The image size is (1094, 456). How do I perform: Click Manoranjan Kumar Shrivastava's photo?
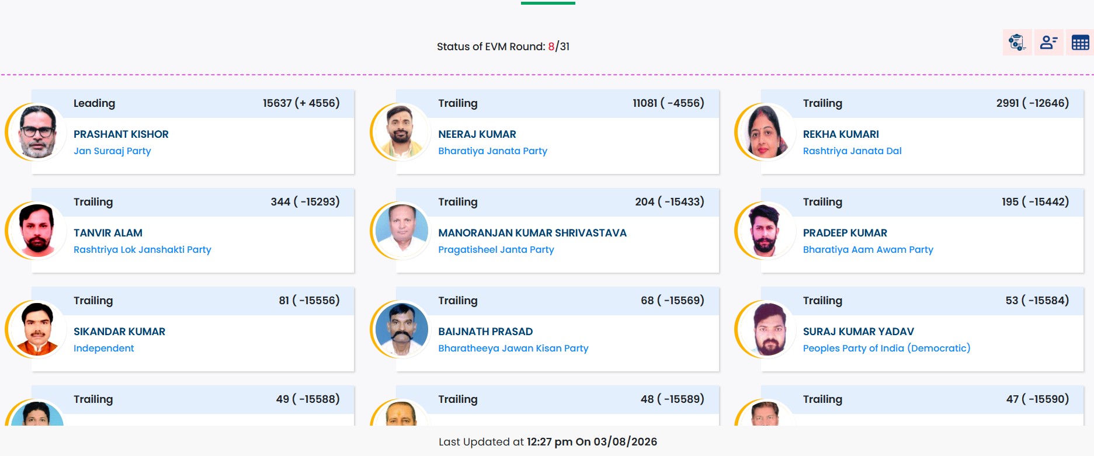click(402, 231)
